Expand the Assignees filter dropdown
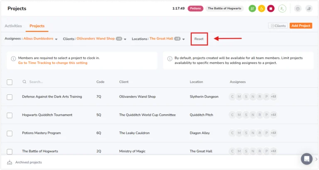Viewport: 319px width, 170px height. click(56, 39)
